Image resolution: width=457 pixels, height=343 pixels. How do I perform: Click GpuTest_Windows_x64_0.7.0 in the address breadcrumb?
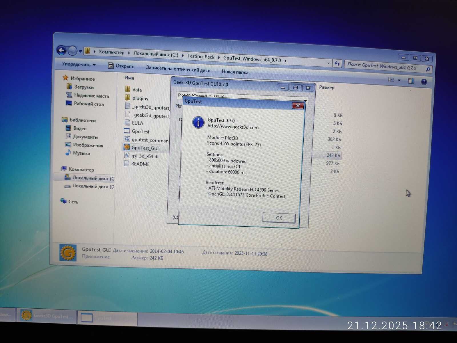click(252, 59)
